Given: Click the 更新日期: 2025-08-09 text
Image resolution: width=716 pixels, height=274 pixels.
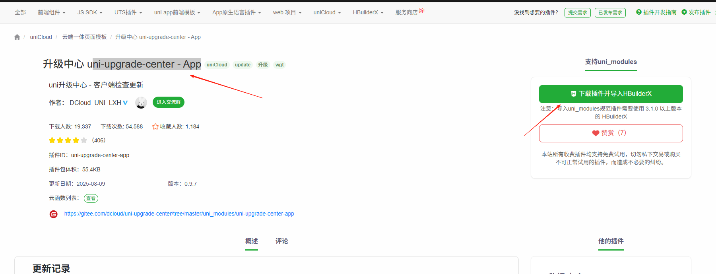Looking at the screenshot, I should [77, 184].
